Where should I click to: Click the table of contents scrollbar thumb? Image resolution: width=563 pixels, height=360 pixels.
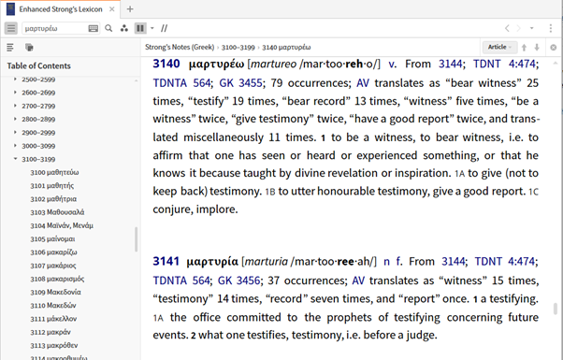click(x=137, y=239)
